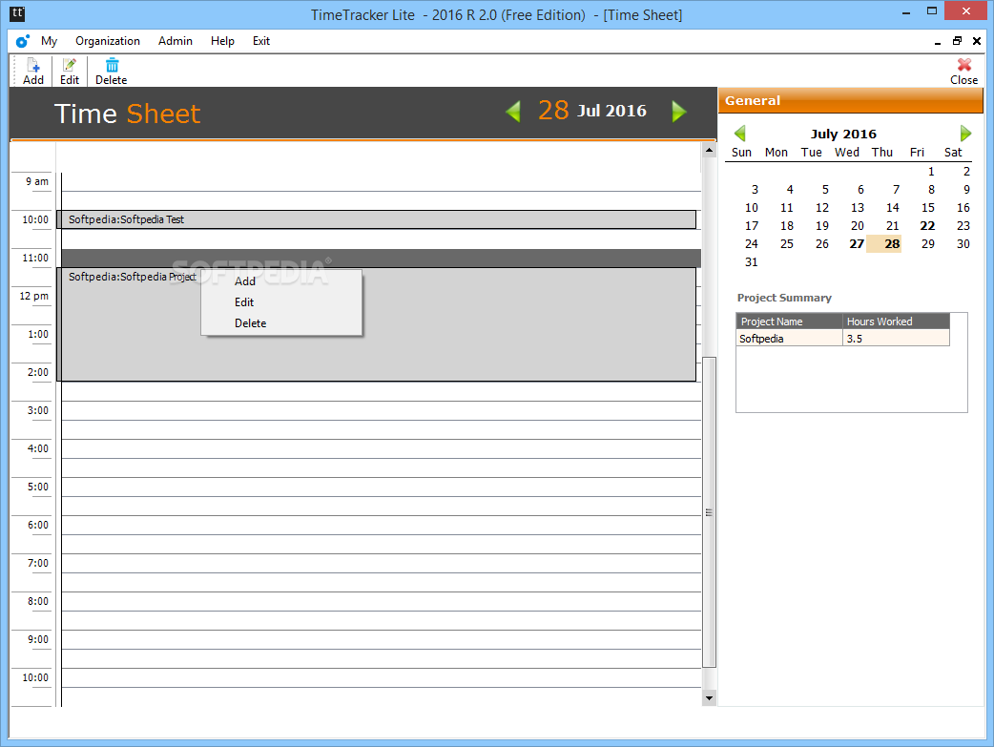Click scrollbar up arrow in time sheet
This screenshot has height=747, width=994.
709,151
